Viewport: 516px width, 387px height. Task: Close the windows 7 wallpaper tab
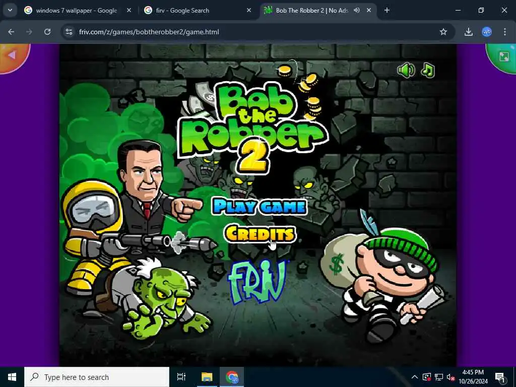[x=129, y=11]
